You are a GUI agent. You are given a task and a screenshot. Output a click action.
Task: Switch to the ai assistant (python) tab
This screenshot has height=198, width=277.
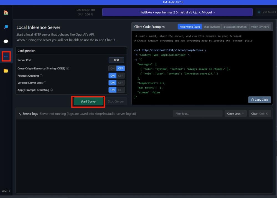(x=235, y=27)
